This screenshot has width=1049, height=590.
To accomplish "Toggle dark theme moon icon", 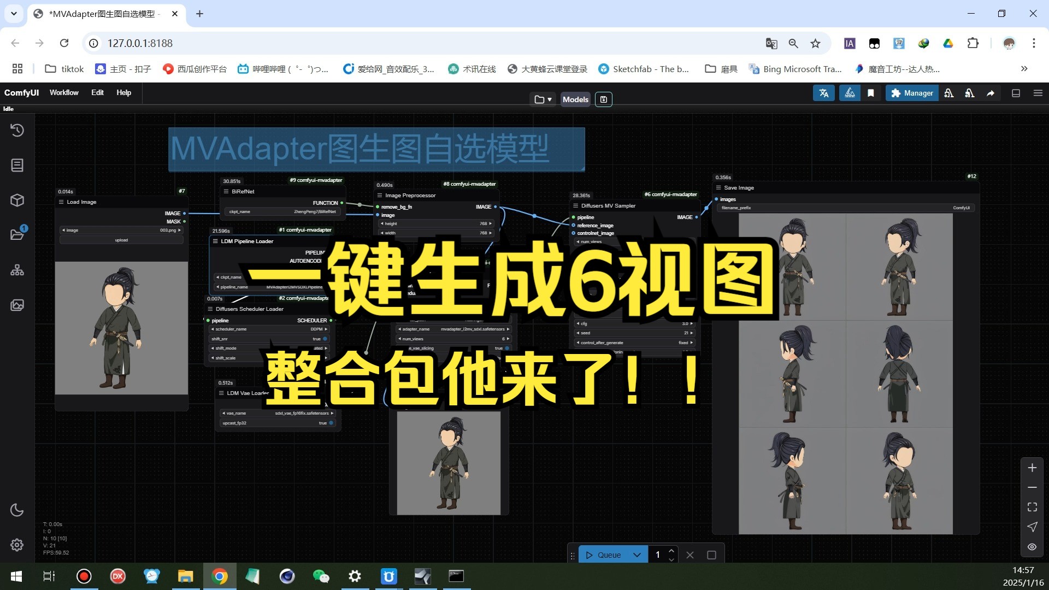I will tap(17, 510).
